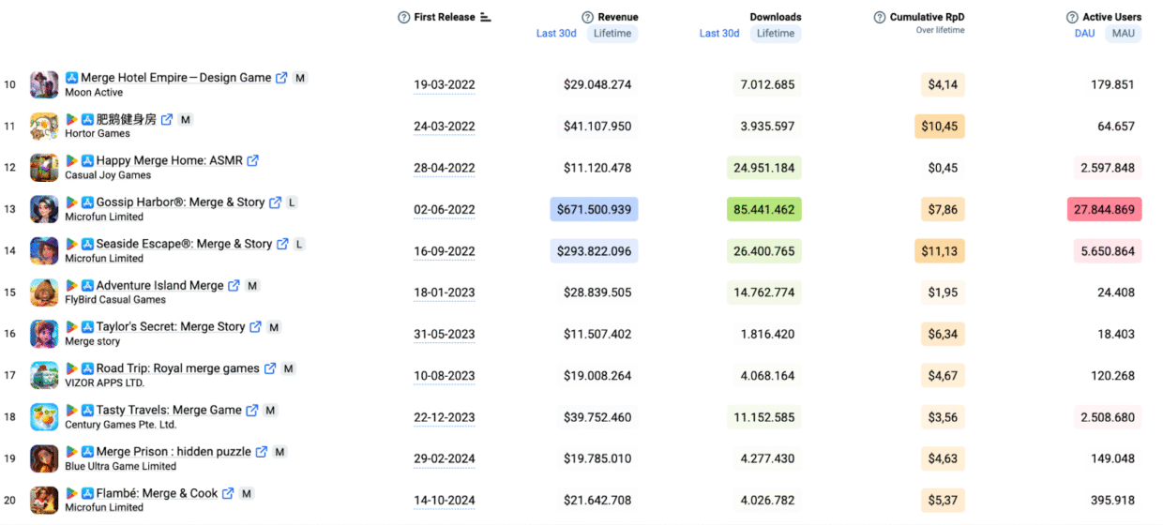
Task: Select Lifetime under Downloads
Action: [x=776, y=34]
